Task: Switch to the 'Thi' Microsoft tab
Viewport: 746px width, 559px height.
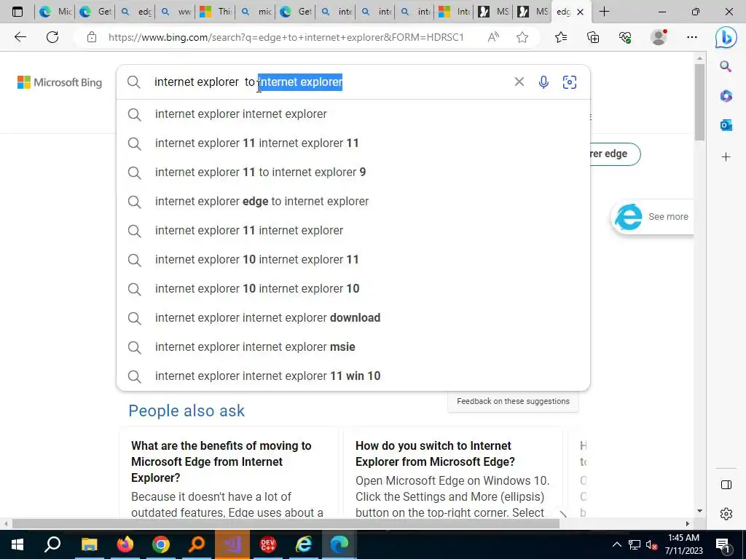Action: pyautogui.click(x=215, y=12)
